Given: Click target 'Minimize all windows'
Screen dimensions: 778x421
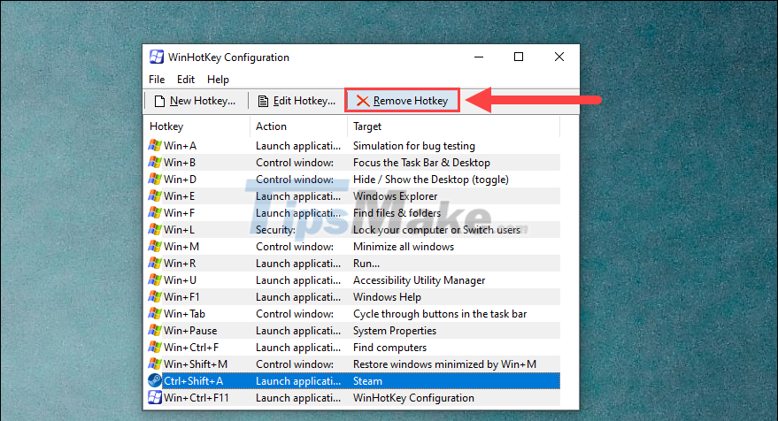Looking at the screenshot, I should click(x=404, y=247).
